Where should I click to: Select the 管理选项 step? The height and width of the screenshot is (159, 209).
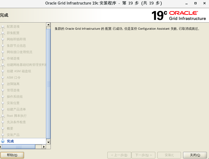click(13, 90)
